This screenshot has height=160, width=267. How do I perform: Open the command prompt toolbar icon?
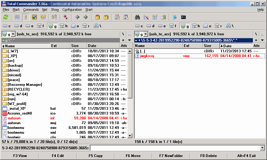click(x=183, y=17)
